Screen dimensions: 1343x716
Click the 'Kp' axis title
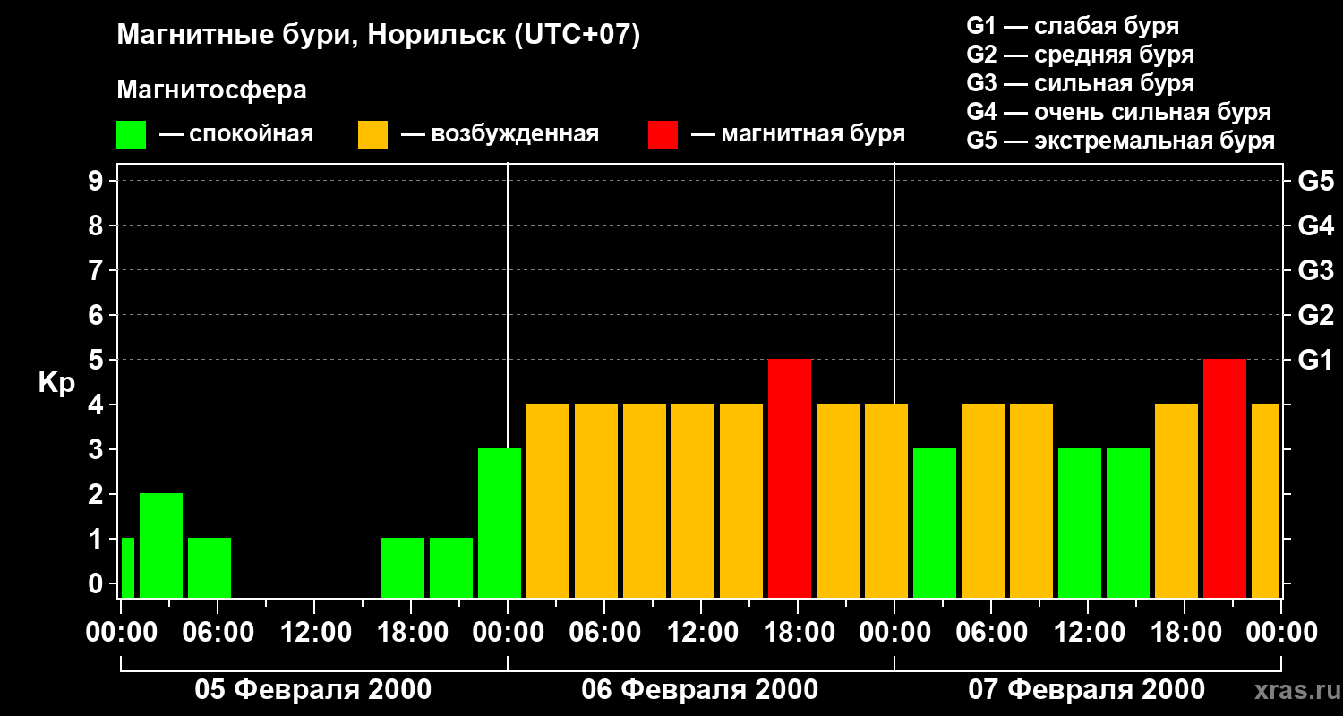coord(56,384)
